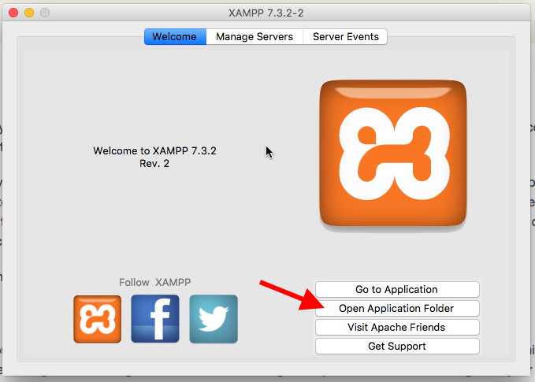This screenshot has width=535, height=382.
Task: Click the Welcome to XAMPP 7.3.2 text
Action: 154,150
